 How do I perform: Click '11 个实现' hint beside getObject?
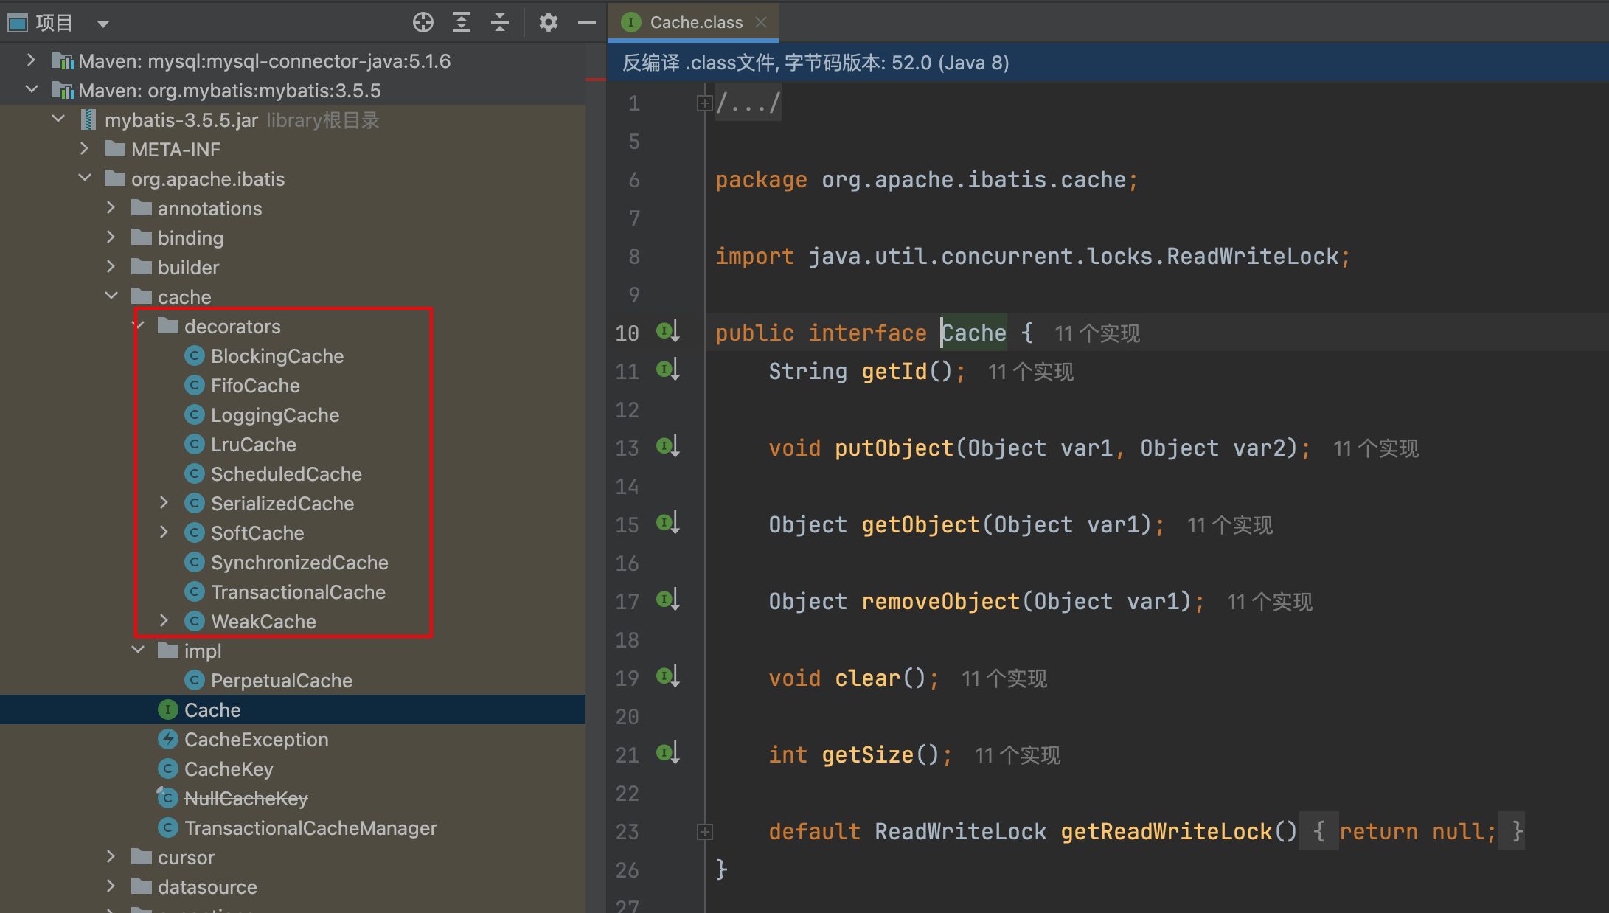(x=1230, y=525)
